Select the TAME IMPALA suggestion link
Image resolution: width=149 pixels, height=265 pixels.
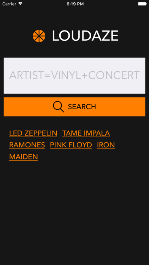pyautogui.click(x=86, y=133)
